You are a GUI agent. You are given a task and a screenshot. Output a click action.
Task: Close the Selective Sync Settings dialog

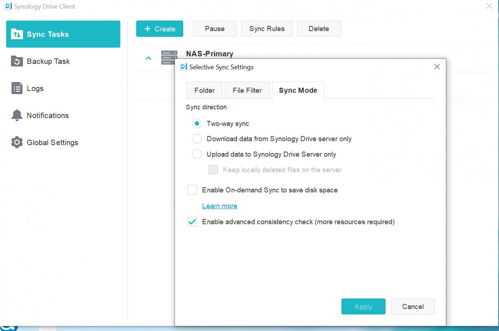pyautogui.click(x=437, y=67)
